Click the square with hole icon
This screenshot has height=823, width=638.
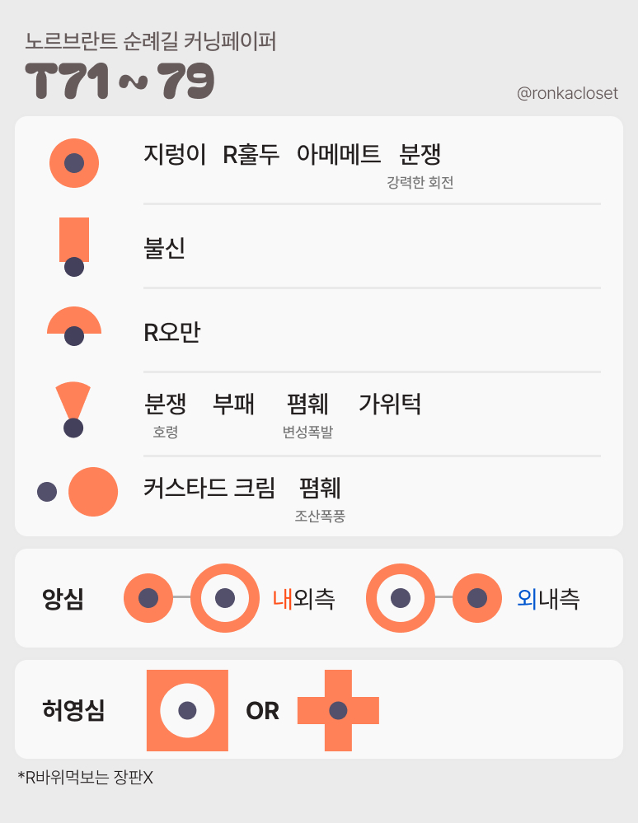click(187, 710)
